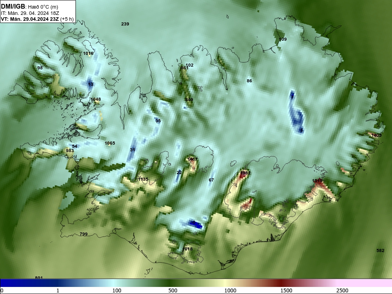The width and height of the screenshot is (392, 294).
Task: Click the legend tick label 1
Action: [x=58, y=290]
